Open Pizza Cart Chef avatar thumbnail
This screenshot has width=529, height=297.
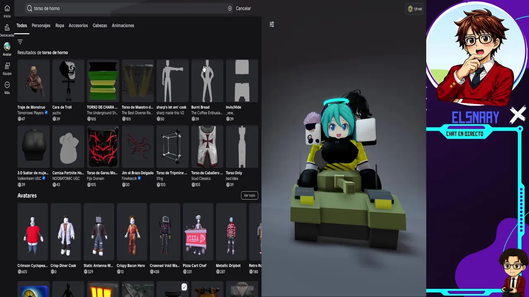pyautogui.click(x=198, y=232)
